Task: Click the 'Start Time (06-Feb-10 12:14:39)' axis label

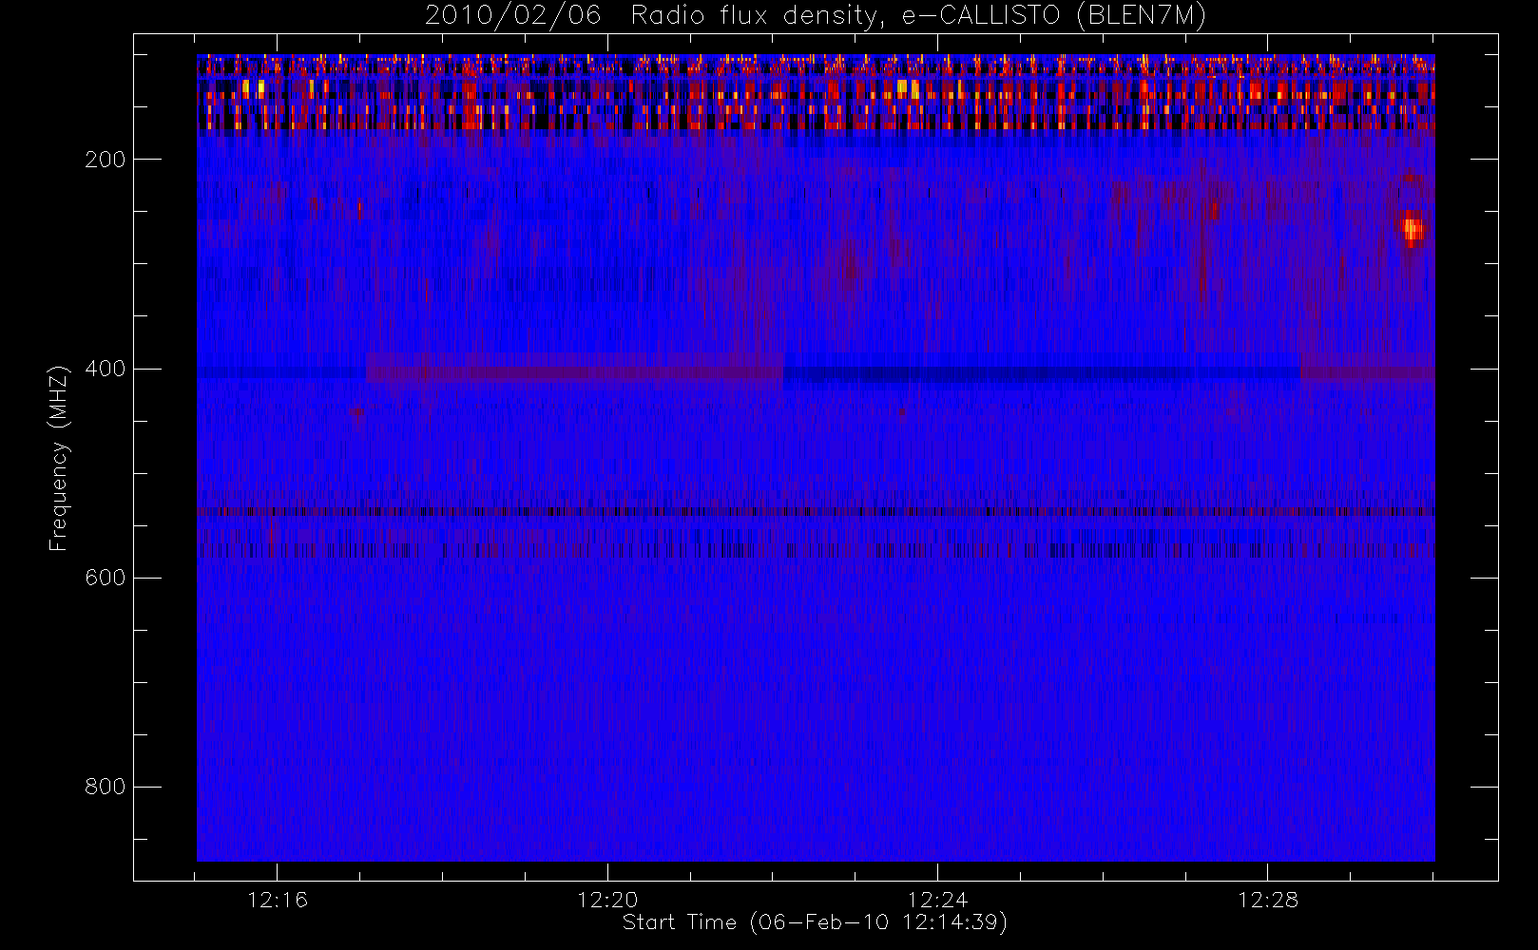Action: (815, 922)
